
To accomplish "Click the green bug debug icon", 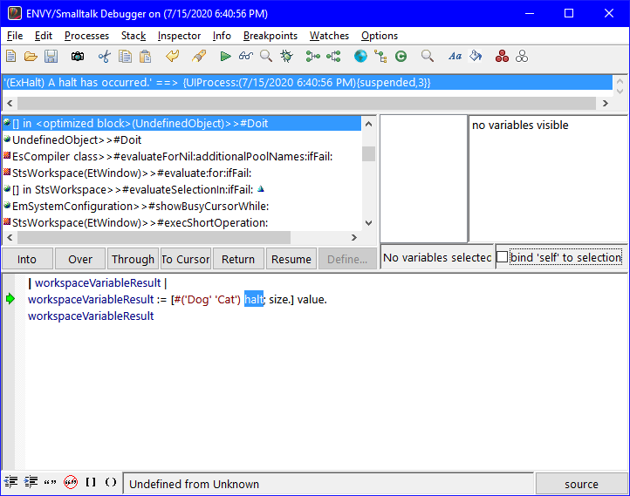I will 286,57.
